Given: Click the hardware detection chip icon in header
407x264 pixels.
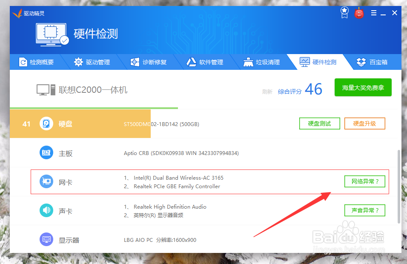Looking at the screenshot, I should click(x=51, y=35).
